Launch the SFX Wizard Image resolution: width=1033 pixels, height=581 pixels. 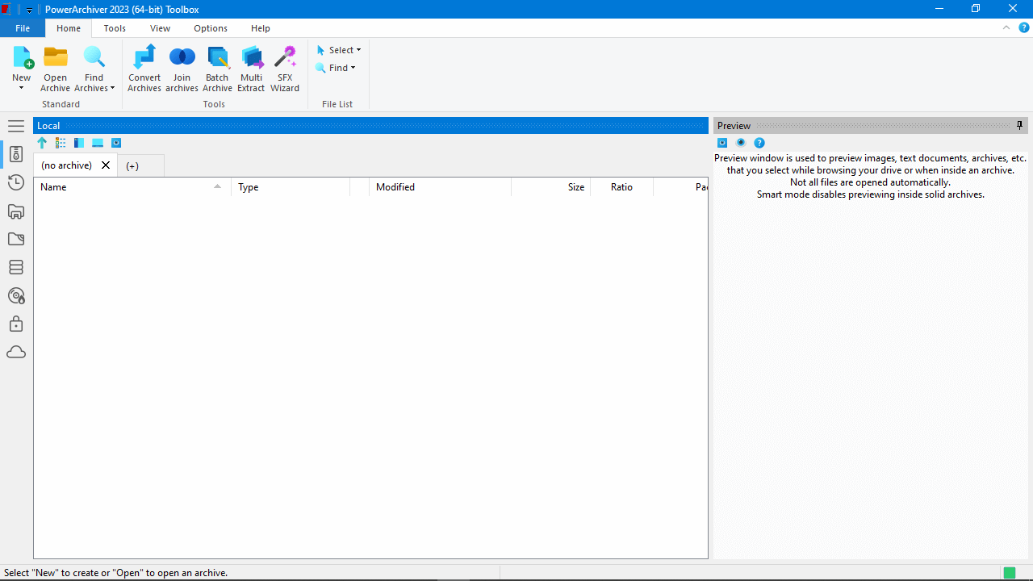click(285, 69)
